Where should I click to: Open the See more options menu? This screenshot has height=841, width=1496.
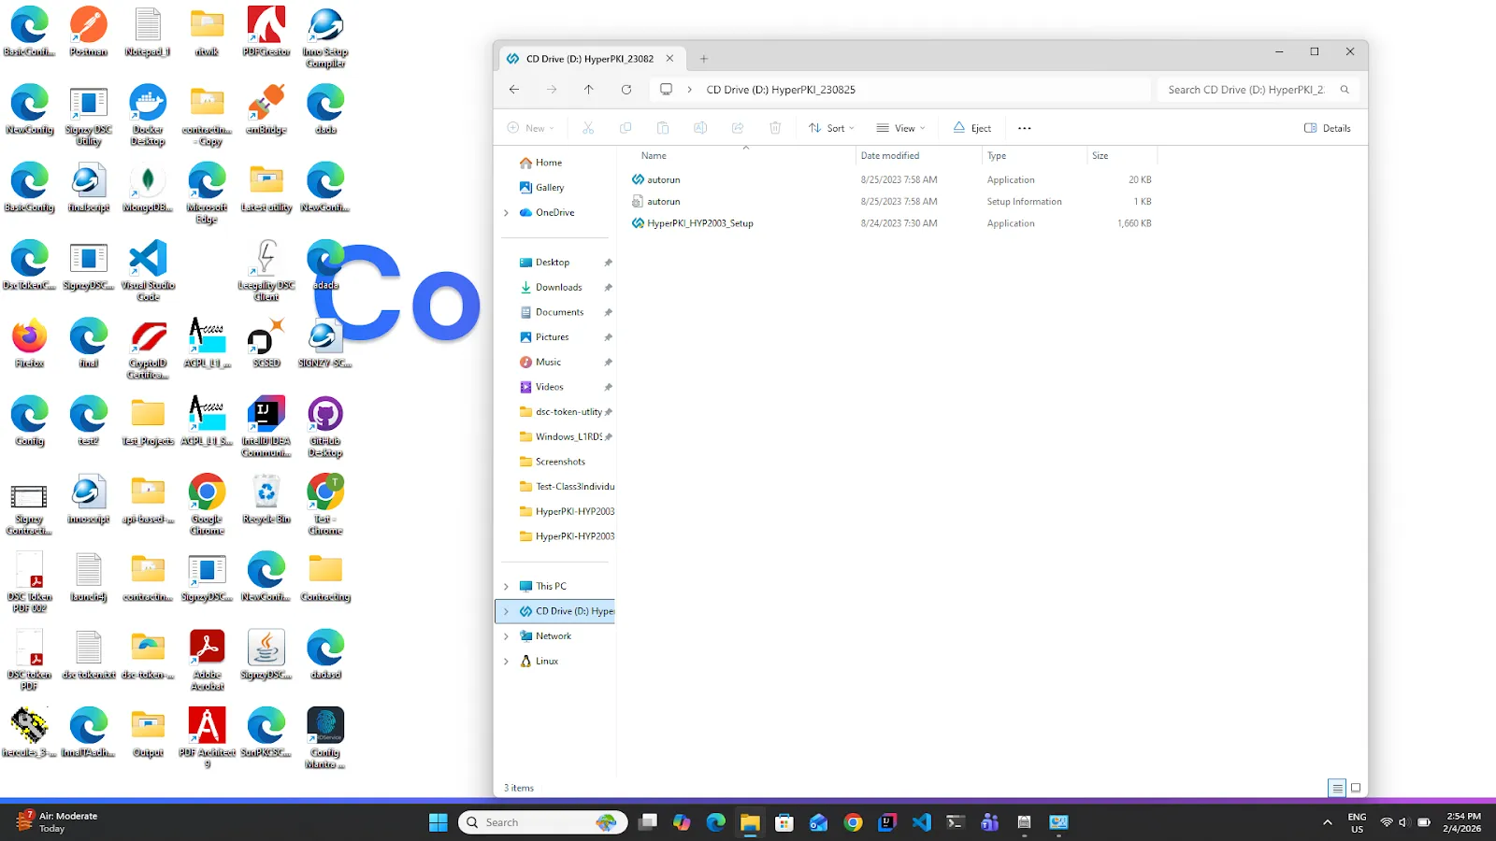coord(1025,128)
